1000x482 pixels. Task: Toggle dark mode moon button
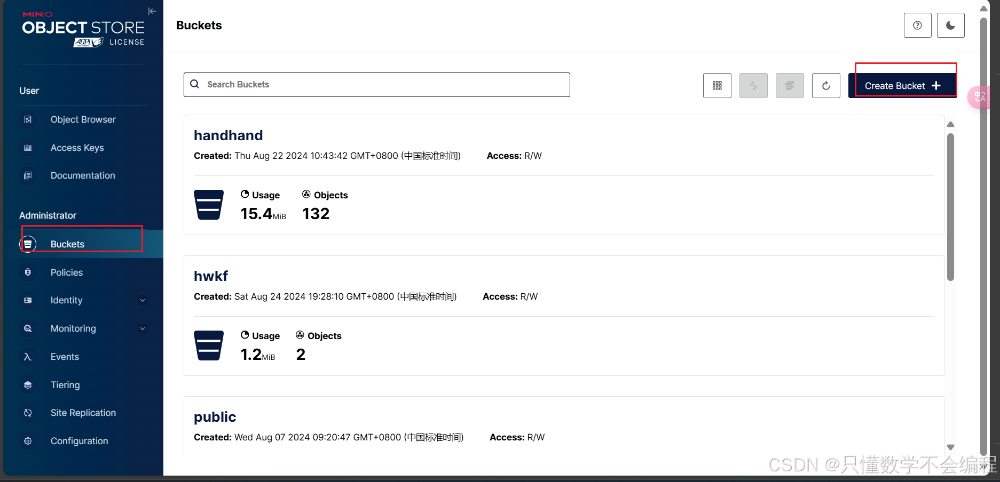tap(950, 25)
